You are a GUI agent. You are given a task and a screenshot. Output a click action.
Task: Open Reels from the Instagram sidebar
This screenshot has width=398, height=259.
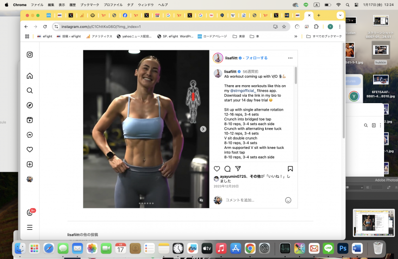[30, 120]
